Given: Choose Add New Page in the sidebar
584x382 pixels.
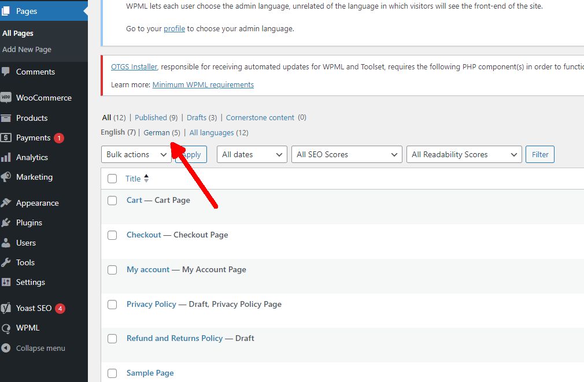Looking at the screenshot, I should [x=27, y=50].
